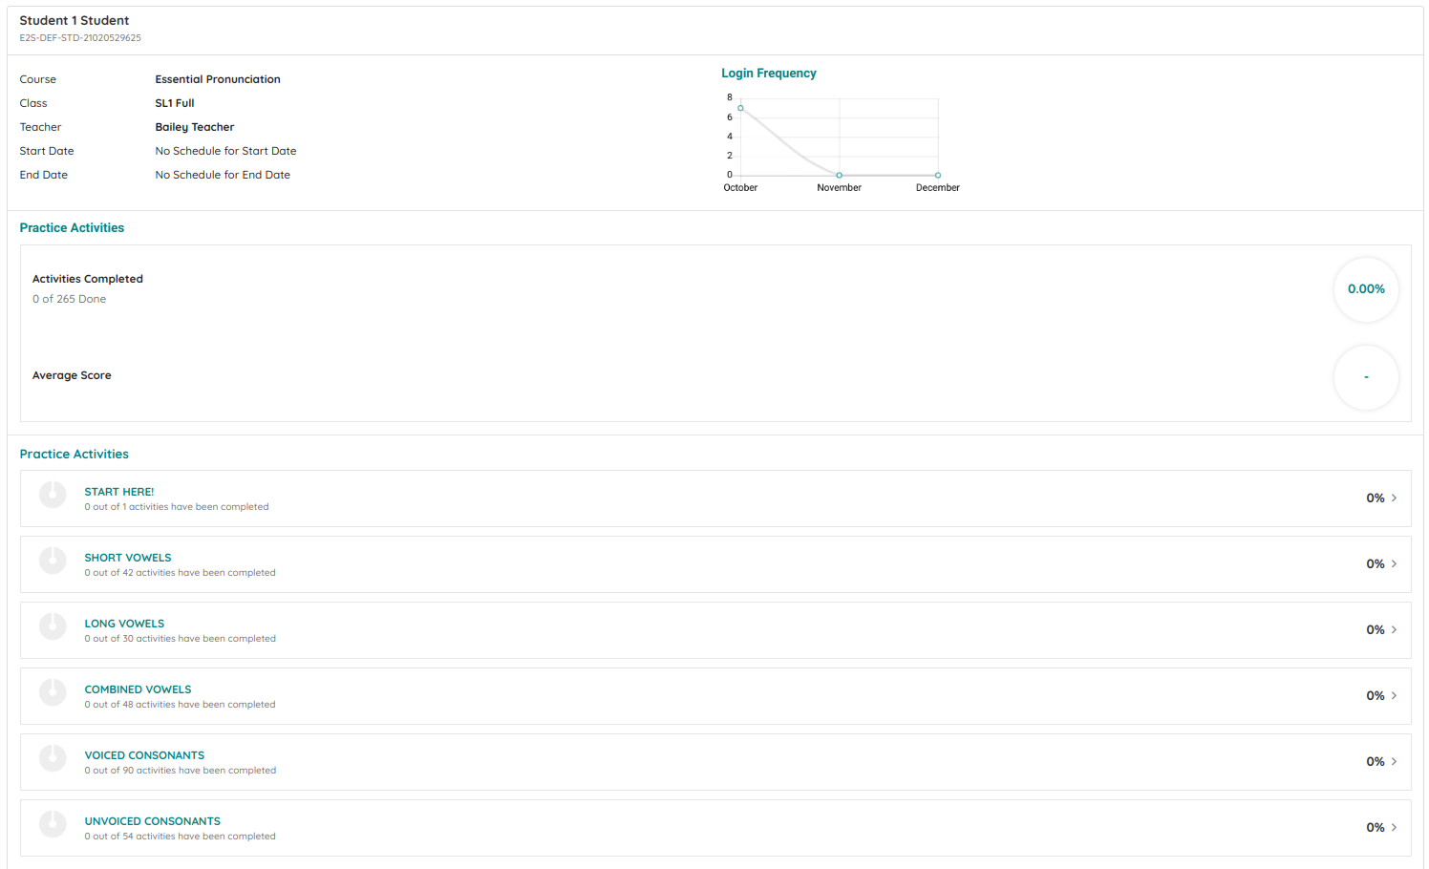
Task: Open the LONG VOWELS section link
Action: tap(124, 623)
